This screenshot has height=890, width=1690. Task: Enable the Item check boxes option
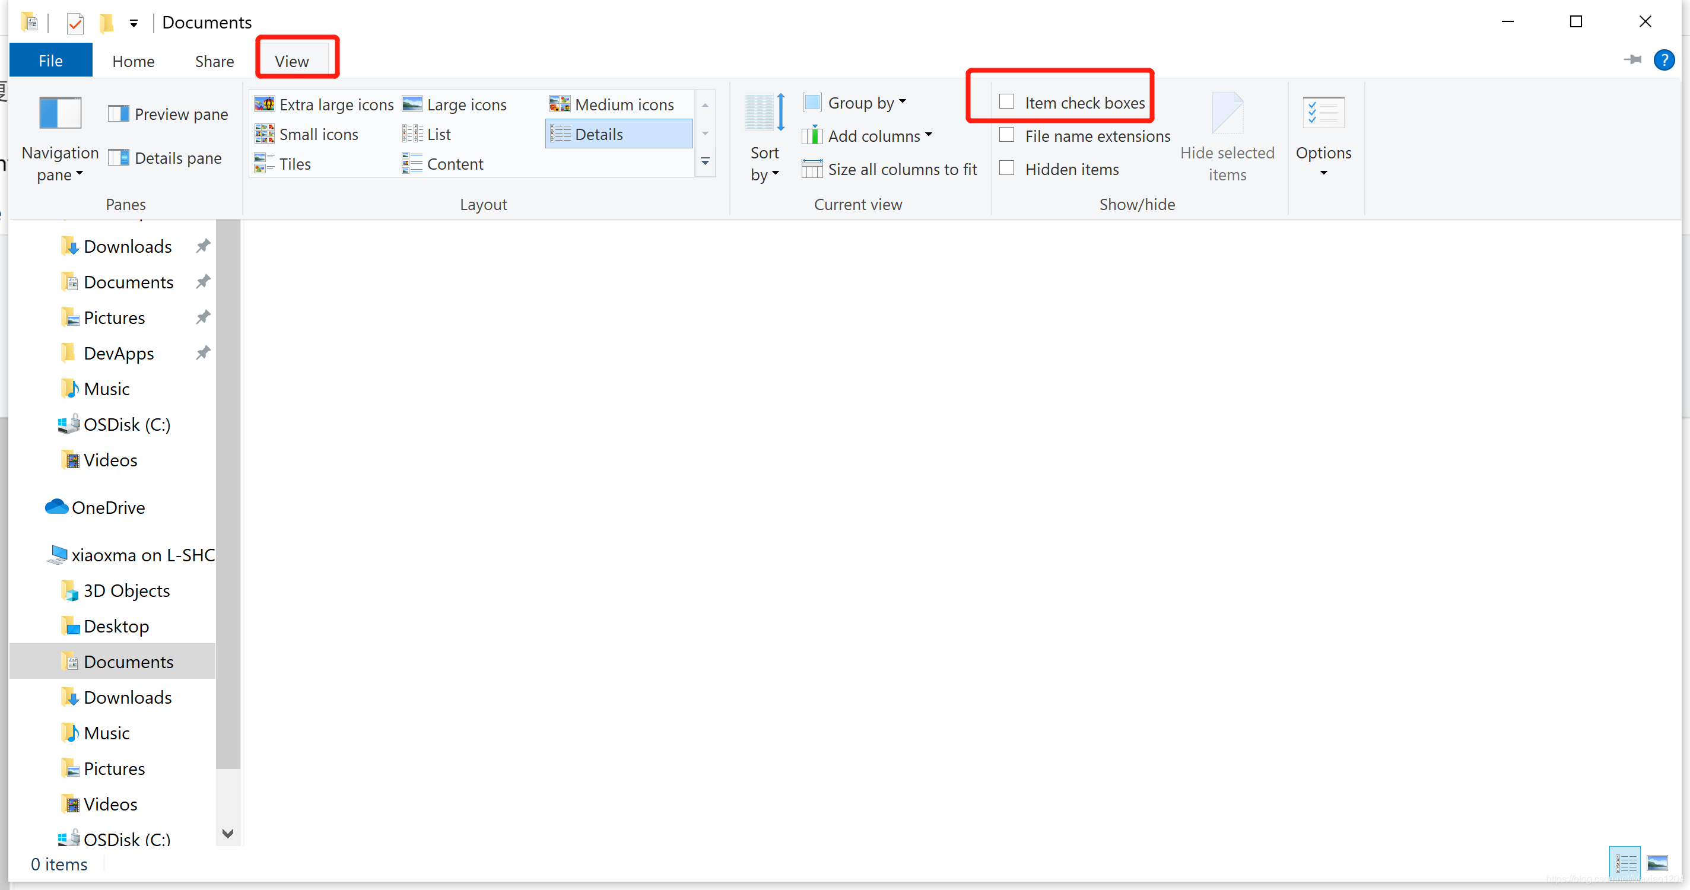(x=1006, y=102)
